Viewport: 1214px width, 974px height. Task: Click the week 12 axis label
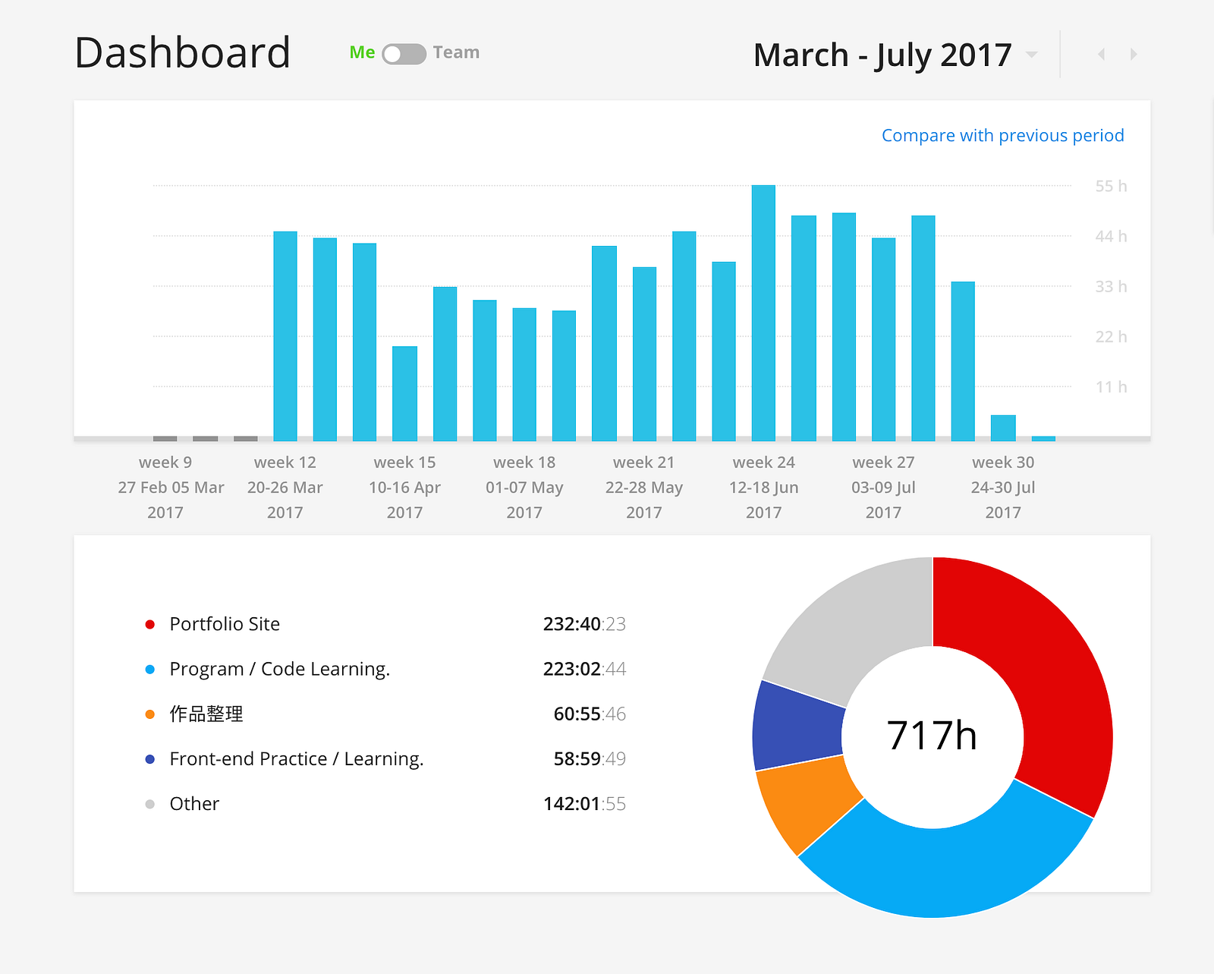pos(285,462)
